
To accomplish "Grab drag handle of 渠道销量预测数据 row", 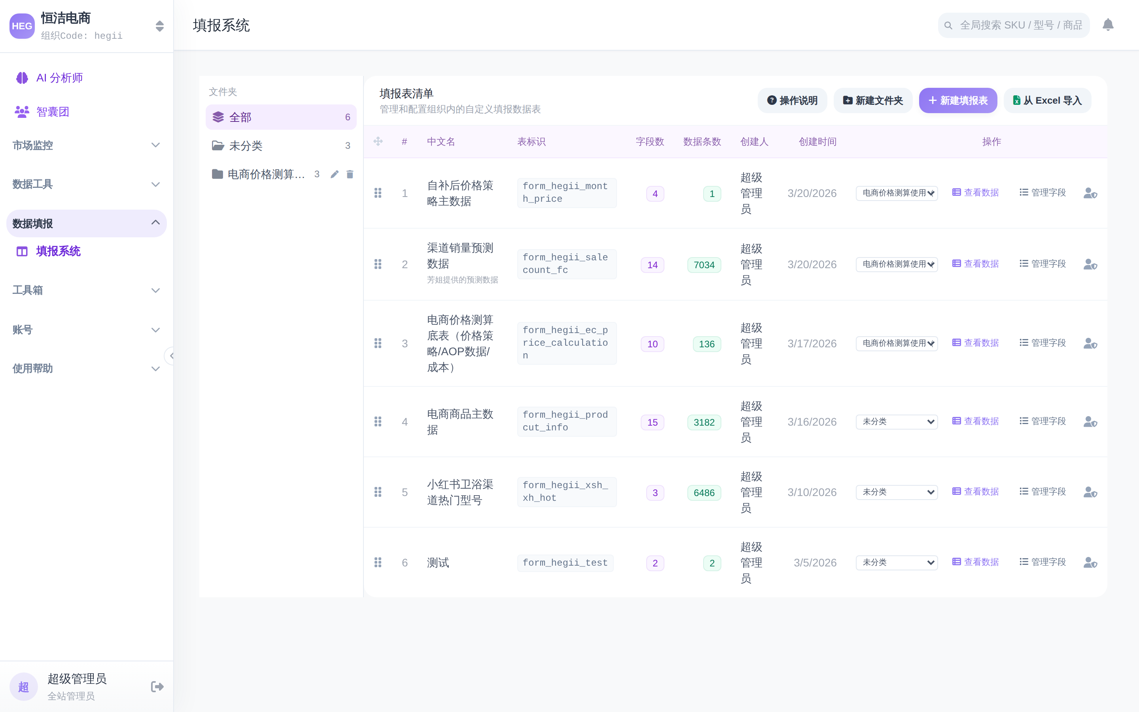I will pyautogui.click(x=377, y=264).
